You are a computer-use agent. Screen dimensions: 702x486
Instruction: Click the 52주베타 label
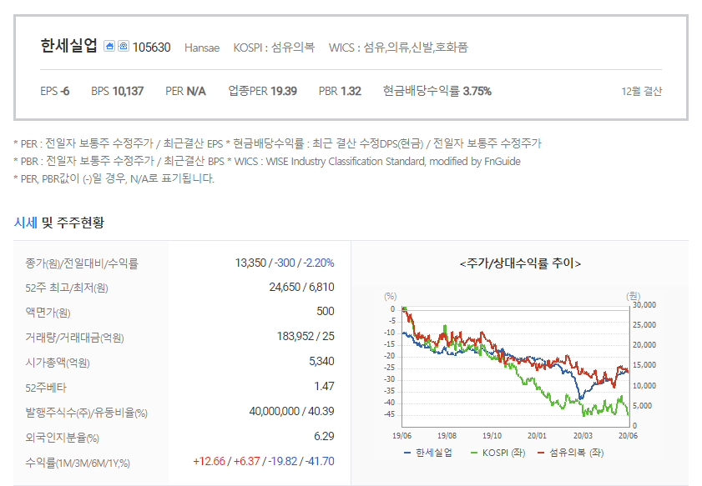click(x=46, y=388)
